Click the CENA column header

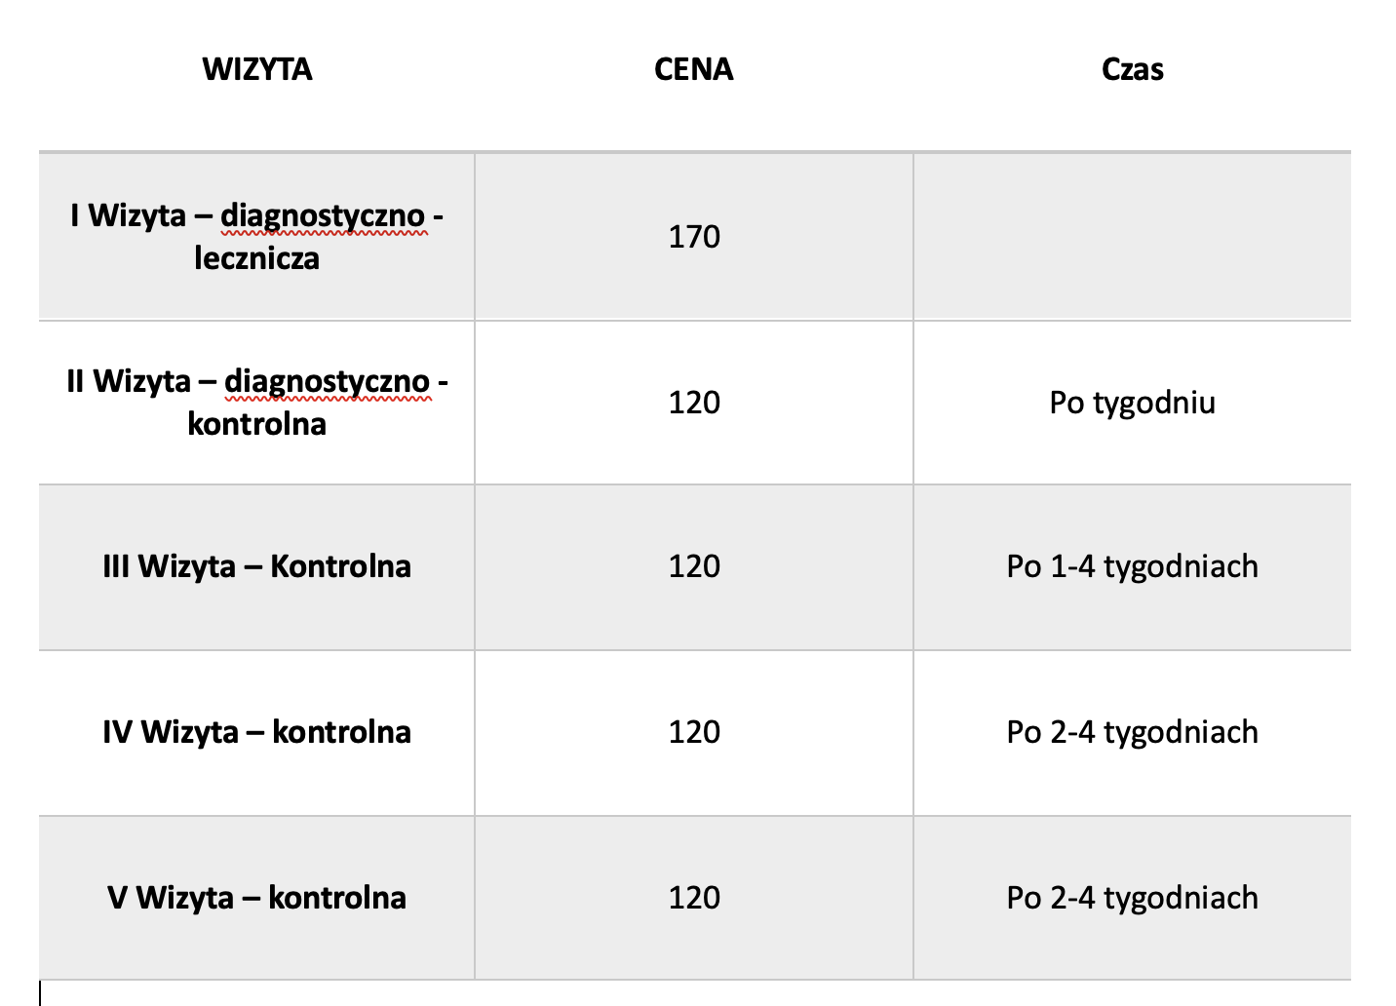693,69
